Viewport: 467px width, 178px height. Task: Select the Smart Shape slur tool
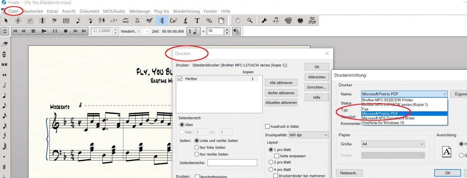coord(126,20)
